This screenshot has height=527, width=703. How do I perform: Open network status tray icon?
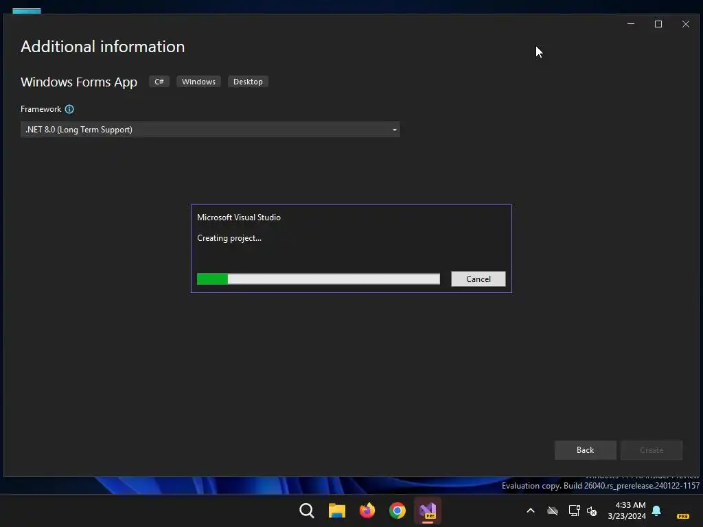point(575,511)
